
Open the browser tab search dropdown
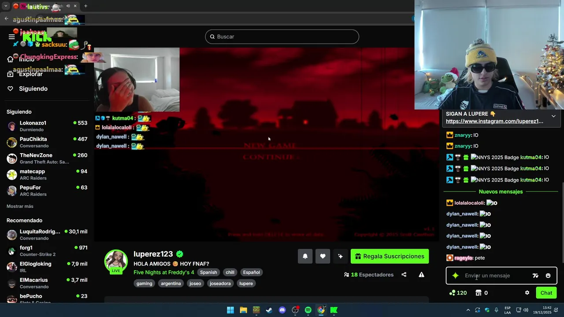tap(6, 6)
